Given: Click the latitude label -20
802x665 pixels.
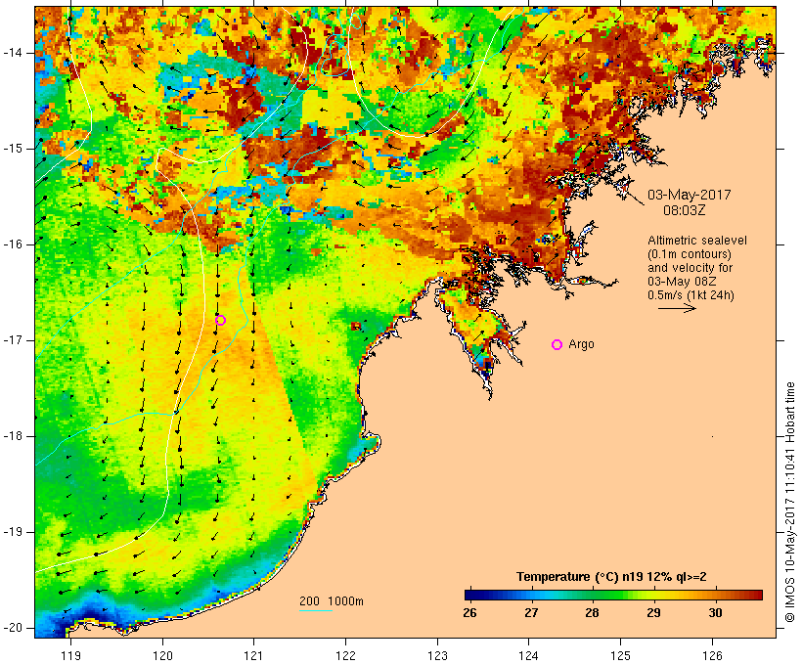Looking at the screenshot, I should (12, 628).
